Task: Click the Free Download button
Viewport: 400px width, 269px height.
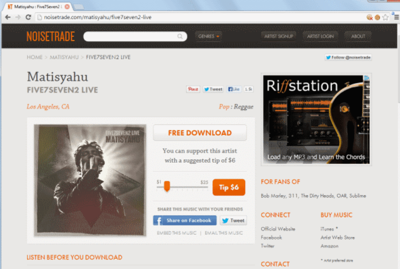Action: [x=200, y=133]
